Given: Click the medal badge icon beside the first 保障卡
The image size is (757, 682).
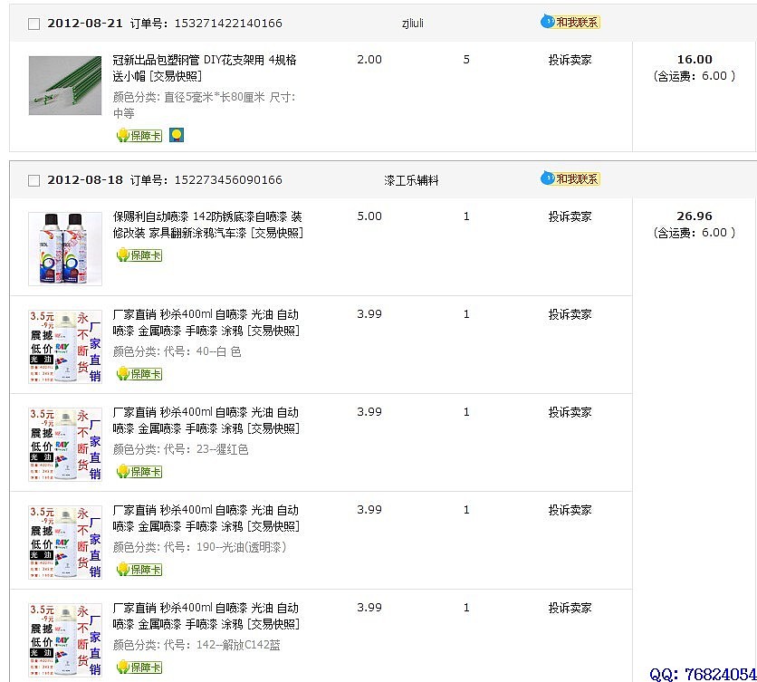Looking at the screenshot, I should click(176, 134).
